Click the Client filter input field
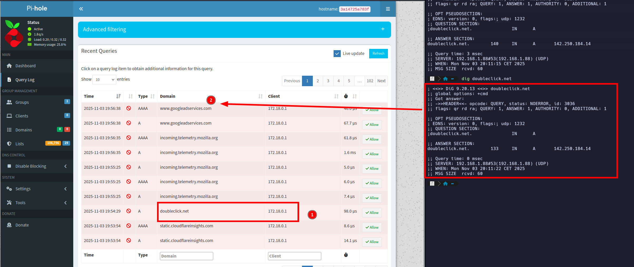The height and width of the screenshot is (267, 634). coord(294,256)
